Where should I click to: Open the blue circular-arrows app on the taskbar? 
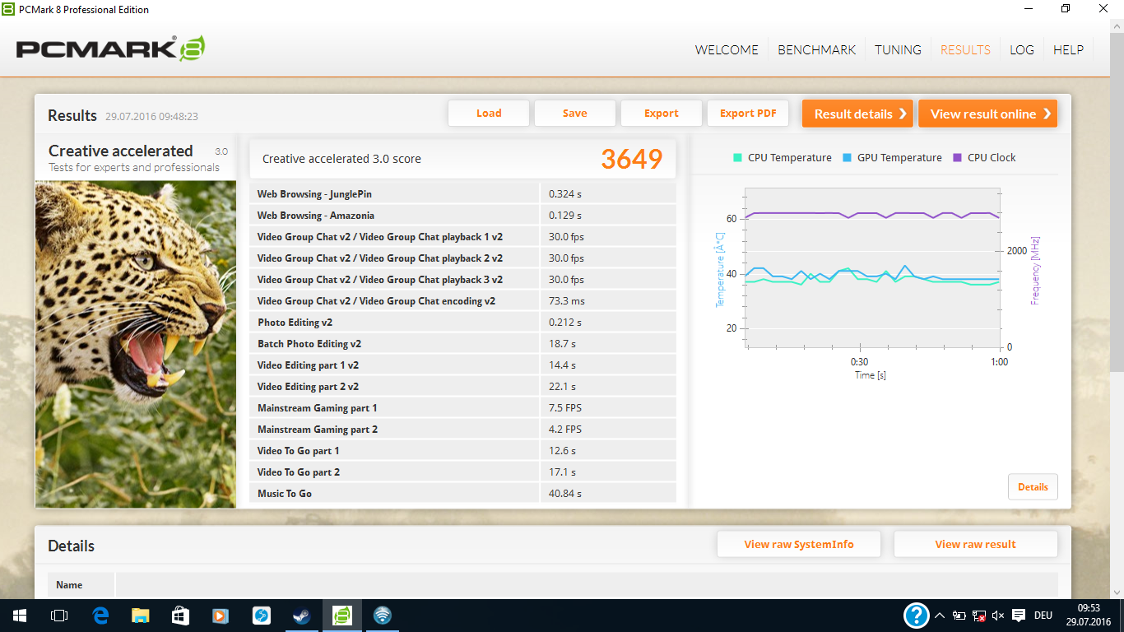point(261,616)
